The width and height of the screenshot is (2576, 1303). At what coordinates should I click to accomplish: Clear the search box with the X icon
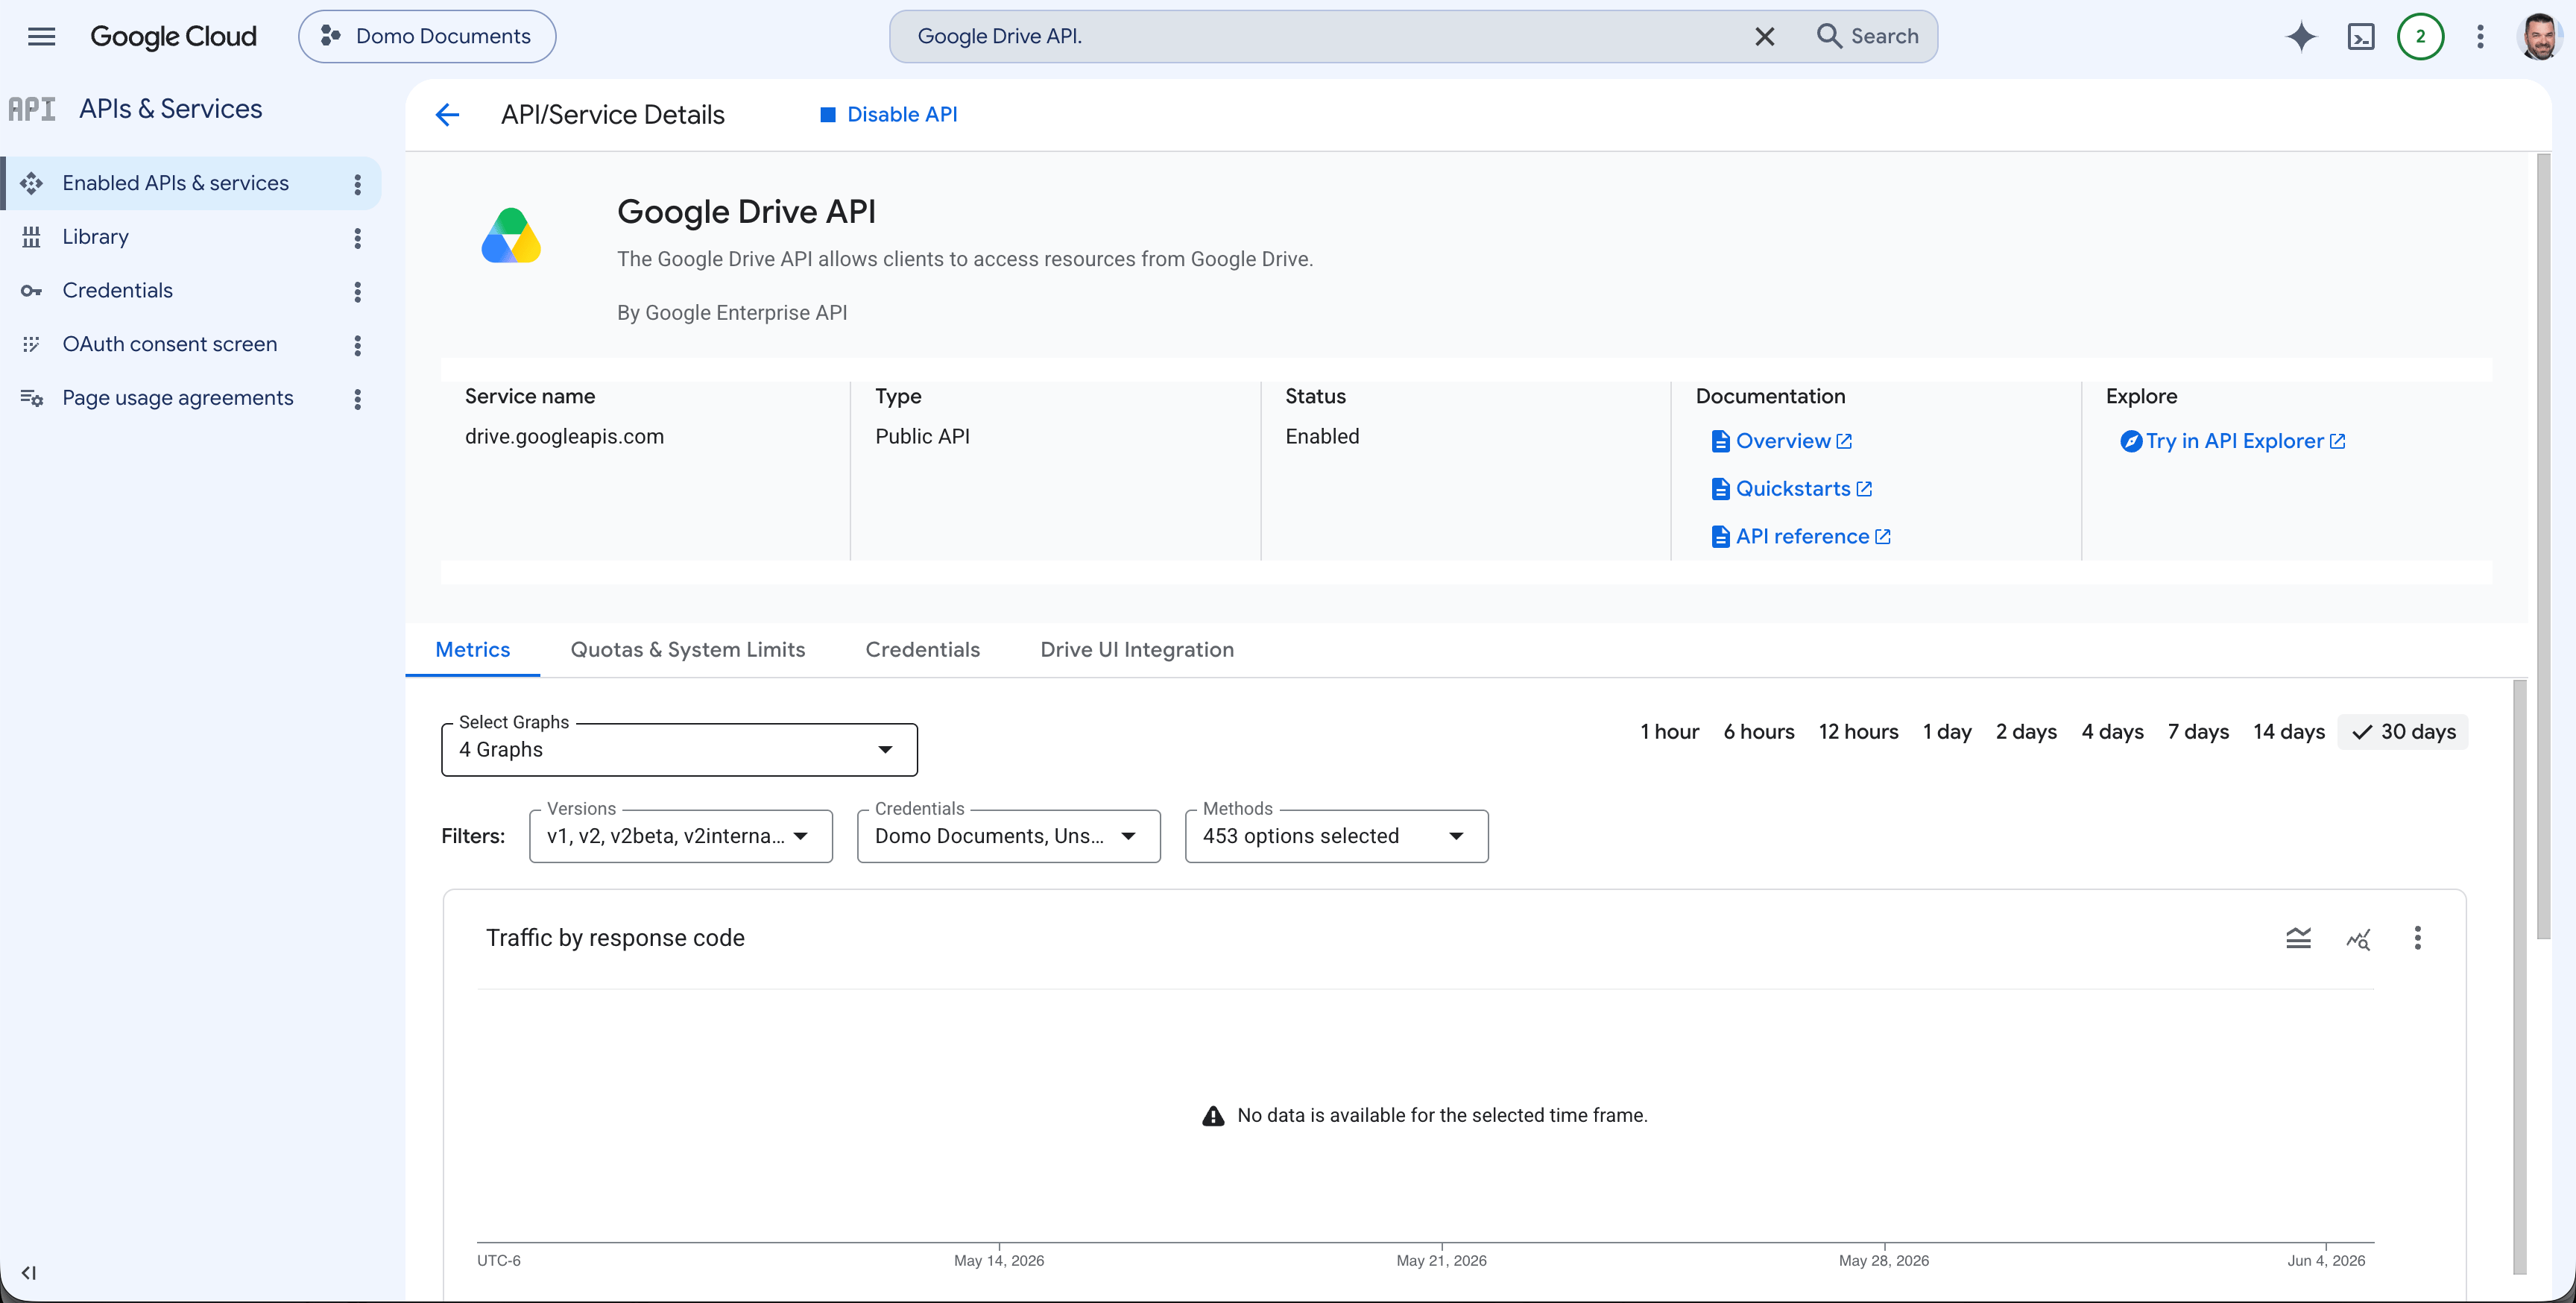[1765, 37]
